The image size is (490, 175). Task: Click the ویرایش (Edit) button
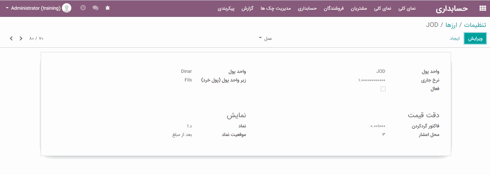tap(475, 38)
